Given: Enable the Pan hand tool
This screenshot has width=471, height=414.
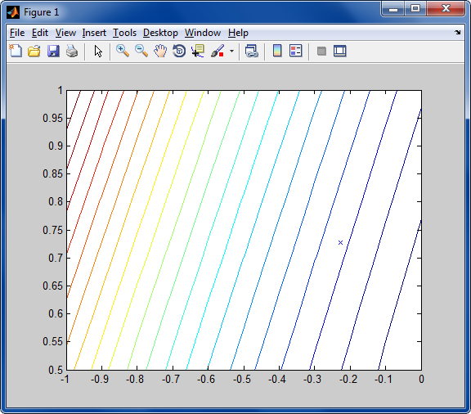Looking at the screenshot, I should pyautogui.click(x=160, y=51).
